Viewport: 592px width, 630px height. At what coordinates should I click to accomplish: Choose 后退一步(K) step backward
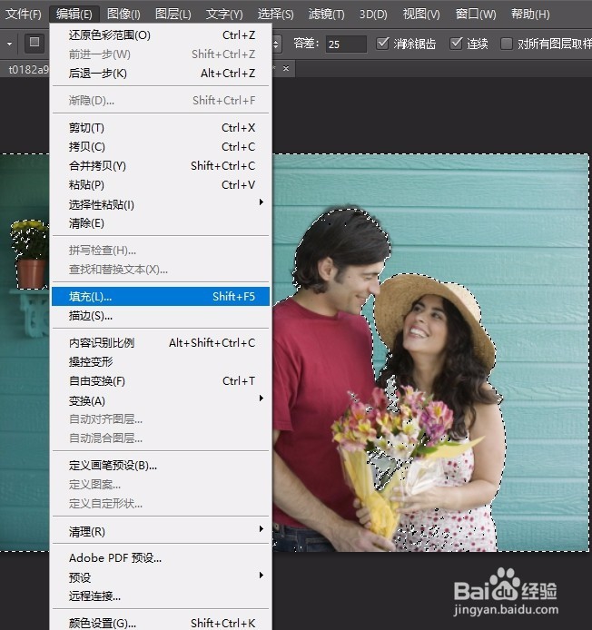click(161, 74)
